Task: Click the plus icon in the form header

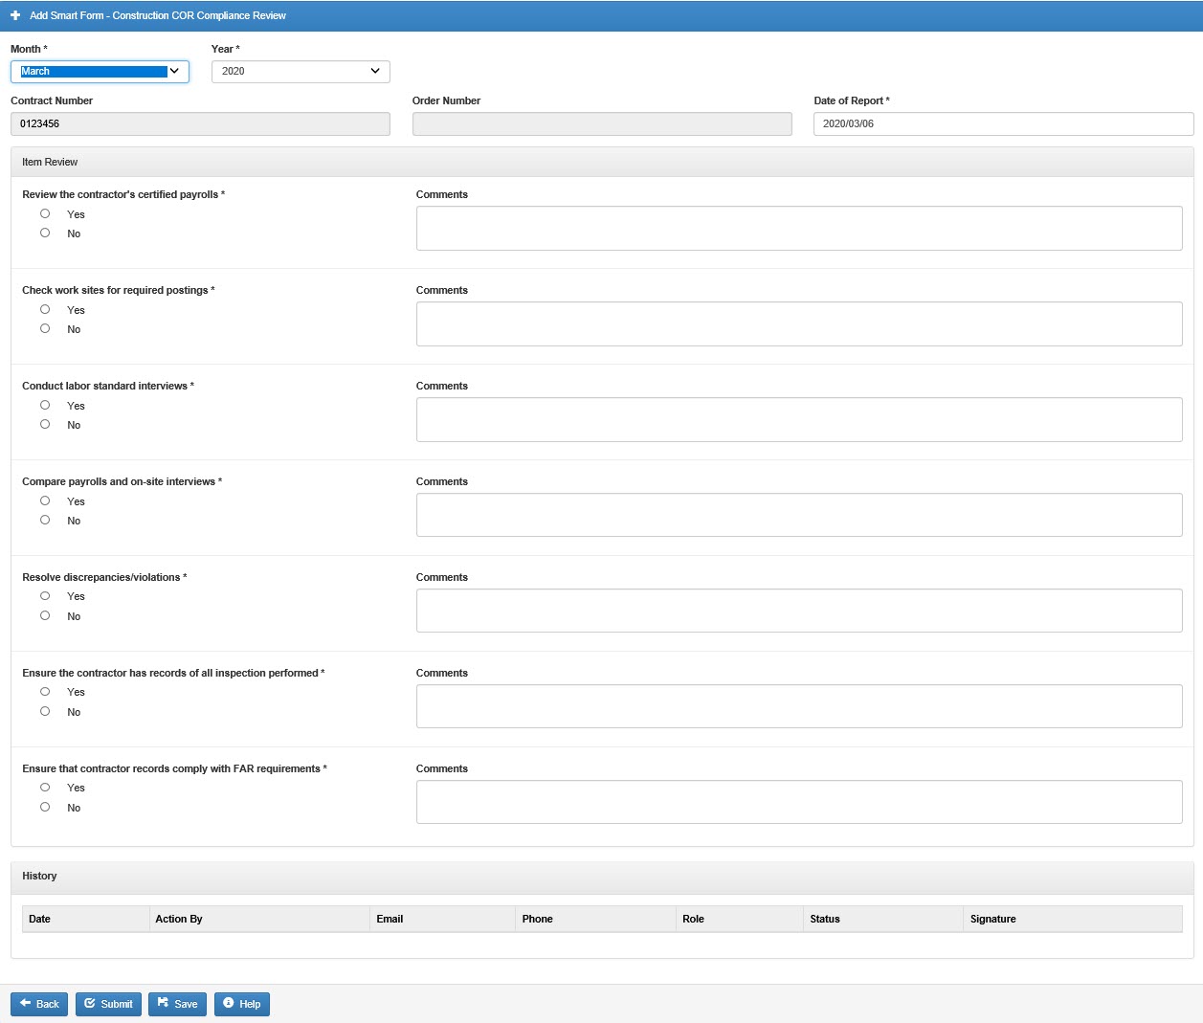Action: pos(15,15)
